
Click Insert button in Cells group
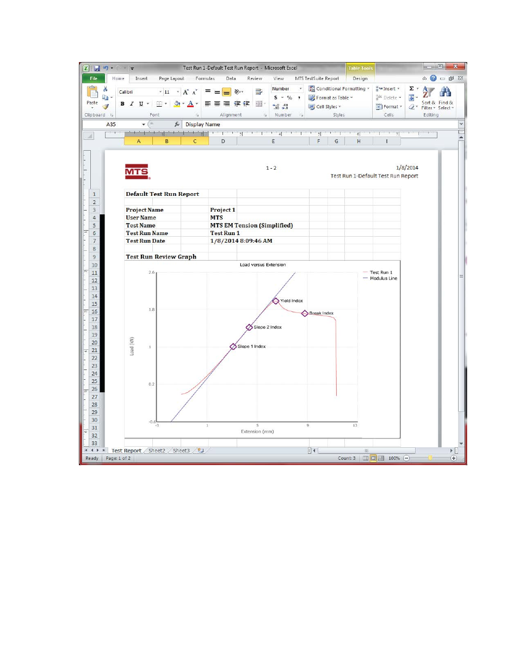coord(388,89)
